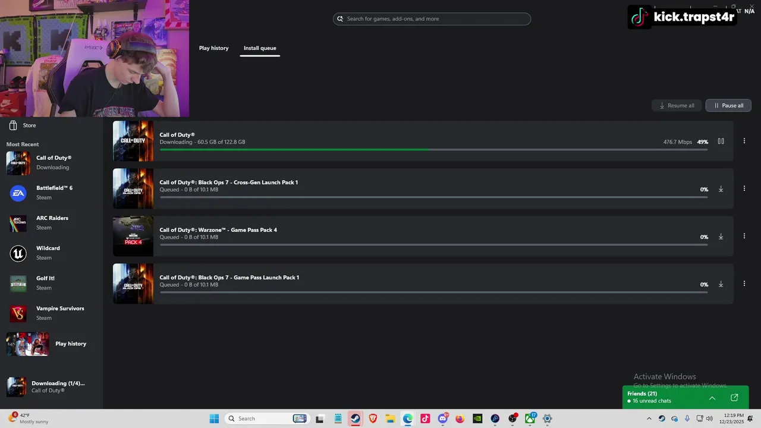
Task: Open TikTok app from the taskbar
Action: (425, 418)
